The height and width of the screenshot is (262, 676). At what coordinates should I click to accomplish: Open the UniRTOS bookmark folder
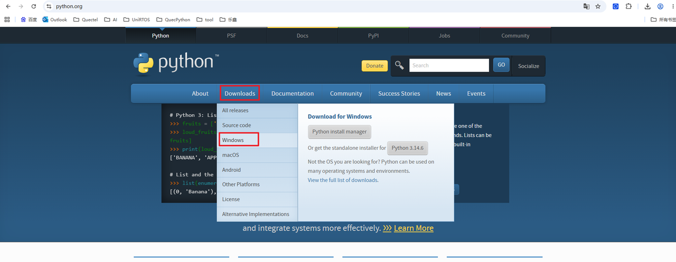[136, 20]
